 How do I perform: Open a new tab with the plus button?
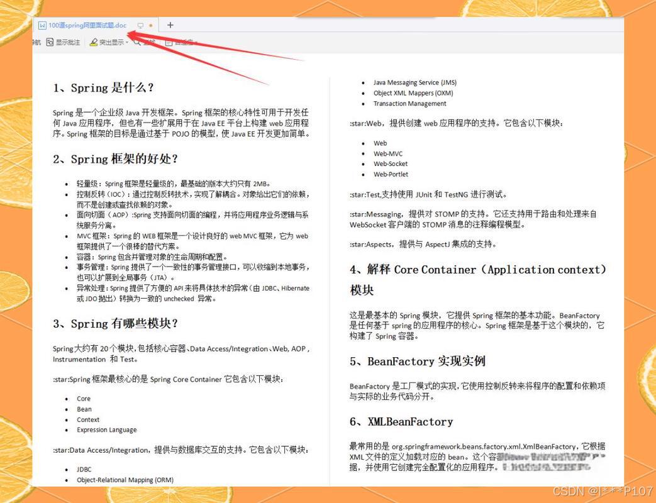(x=170, y=25)
